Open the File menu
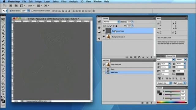This screenshot has height=110, width=196. click(x=24, y=2)
